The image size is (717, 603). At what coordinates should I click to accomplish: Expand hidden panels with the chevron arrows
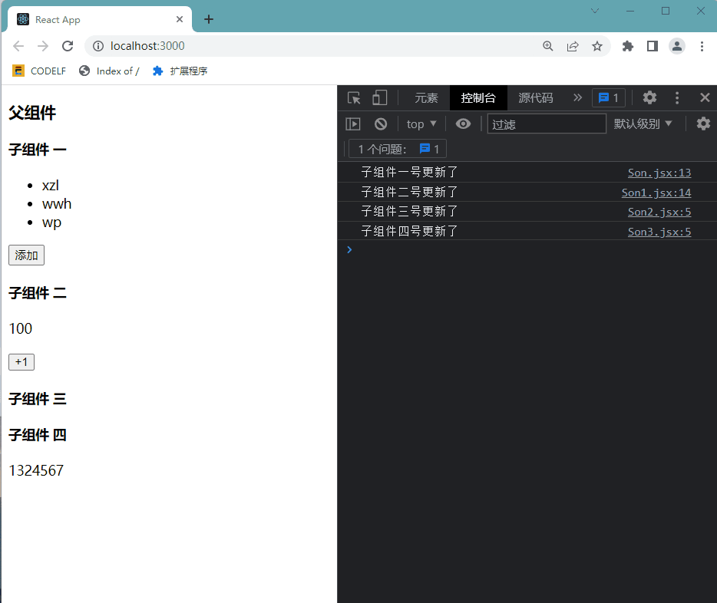578,97
